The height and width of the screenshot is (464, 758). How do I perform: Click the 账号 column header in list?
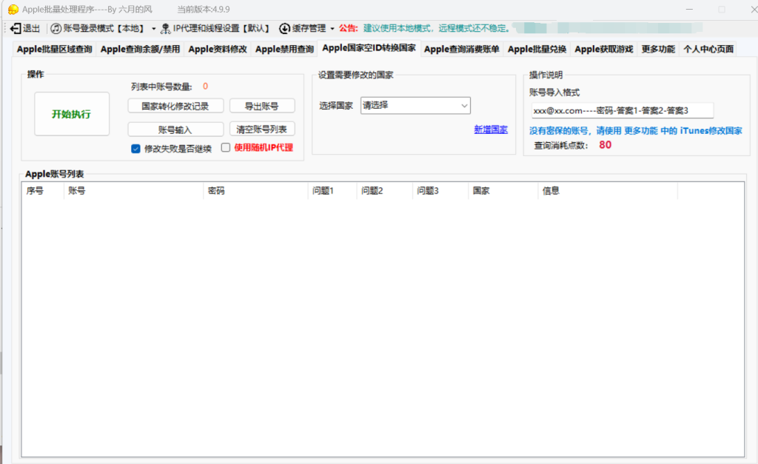[133, 191]
